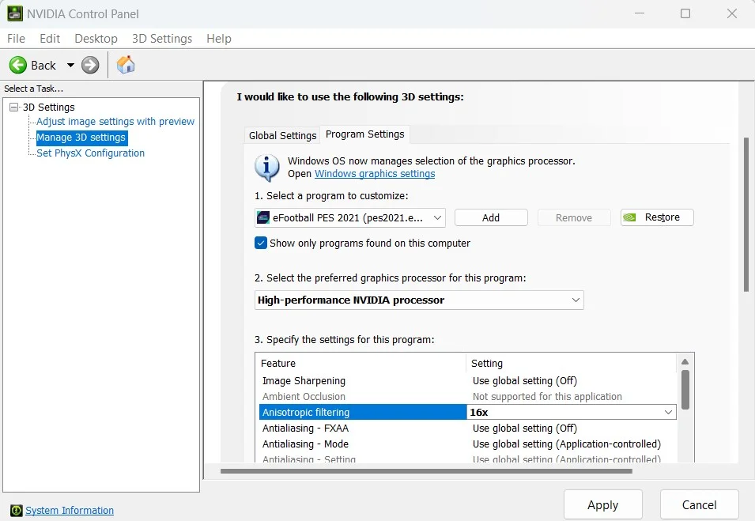This screenshot has height=521, width=755.
Task: Switch to the Global Settings tab
Action: point(283,135)
